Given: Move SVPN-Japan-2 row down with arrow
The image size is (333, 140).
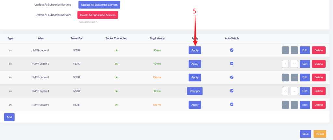Looking at the screenshot, I should coord(294,64).
